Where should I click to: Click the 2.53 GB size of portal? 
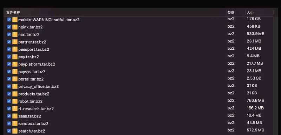(x=254, y=78)
